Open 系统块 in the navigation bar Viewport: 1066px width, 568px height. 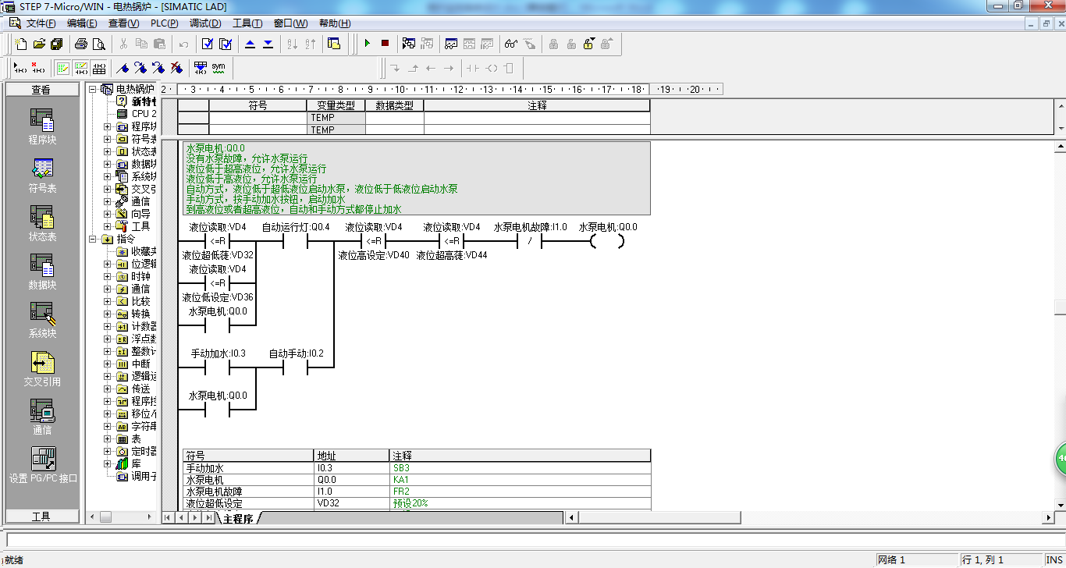tap(43, 320)
